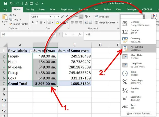The width and height of the screenshot is (159, 117).
Task: Open Font settings dialog launcher
Action: pos(68,28)
